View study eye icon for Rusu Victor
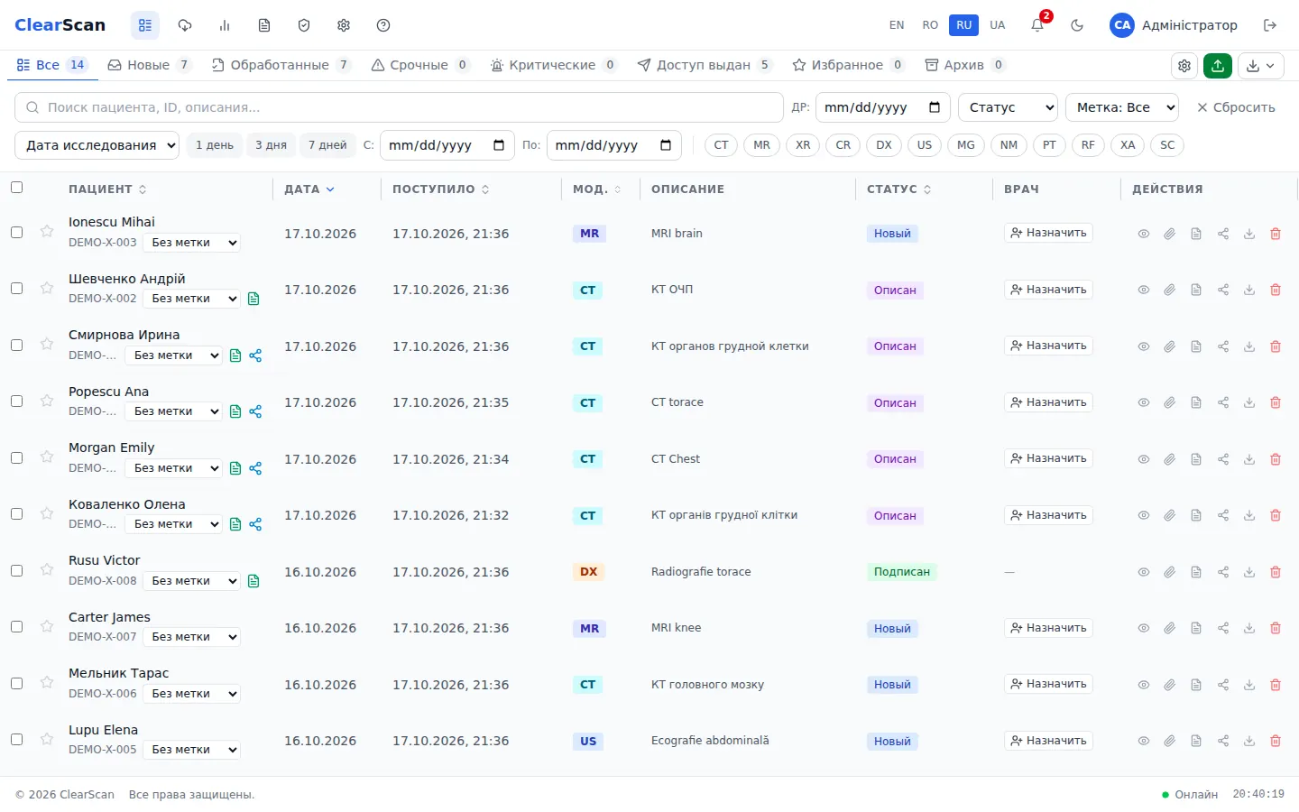The image size is (1299, 812). pyautogui.click(x=1143, y=572)
